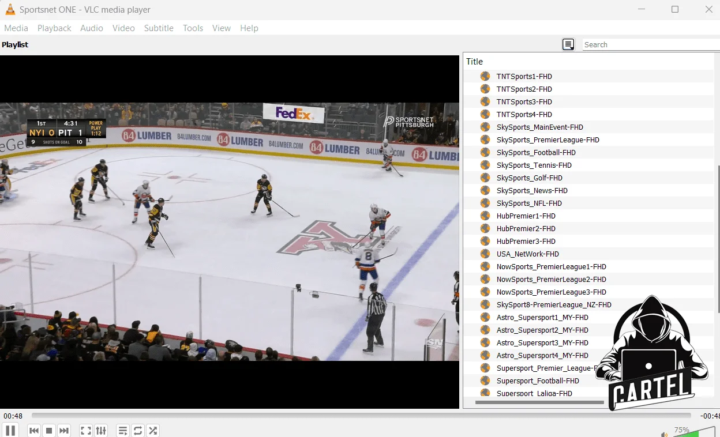Stop playback
This screenshot has width=720, height=437.
click(x=49, y=430)
